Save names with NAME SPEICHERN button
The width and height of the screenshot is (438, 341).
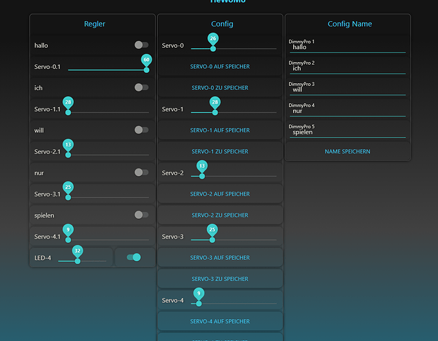pos(347,151)
